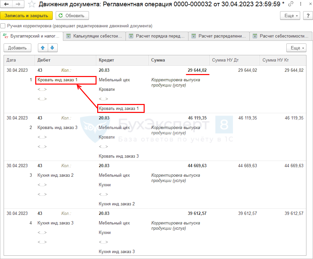
Task: Move entry up with blue up arrow
Action: pyautogui.click(x=43, y=48)
